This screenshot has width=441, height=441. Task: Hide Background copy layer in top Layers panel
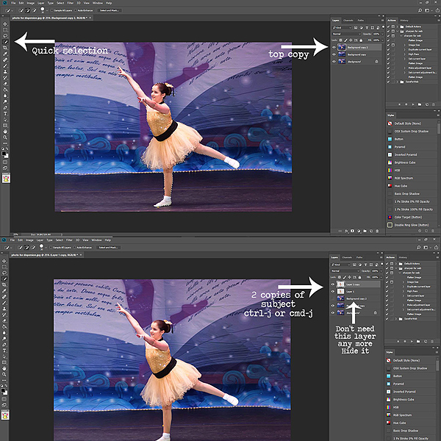click(x=334, y=54)
